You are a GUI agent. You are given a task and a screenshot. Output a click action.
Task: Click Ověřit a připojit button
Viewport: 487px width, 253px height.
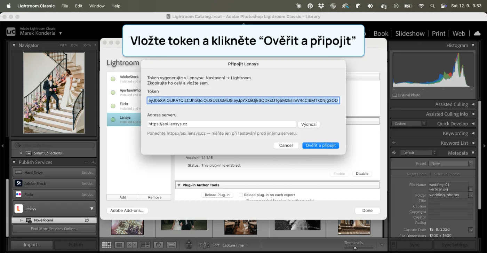(320, 145)
